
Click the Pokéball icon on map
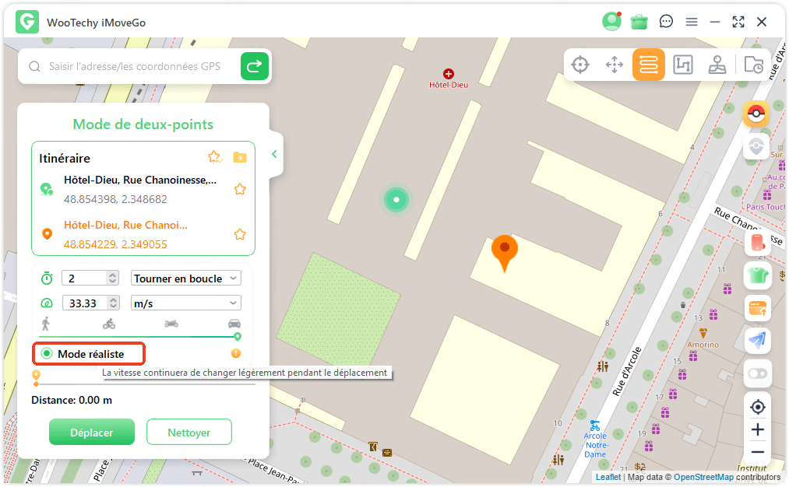[x=756, y=114]
